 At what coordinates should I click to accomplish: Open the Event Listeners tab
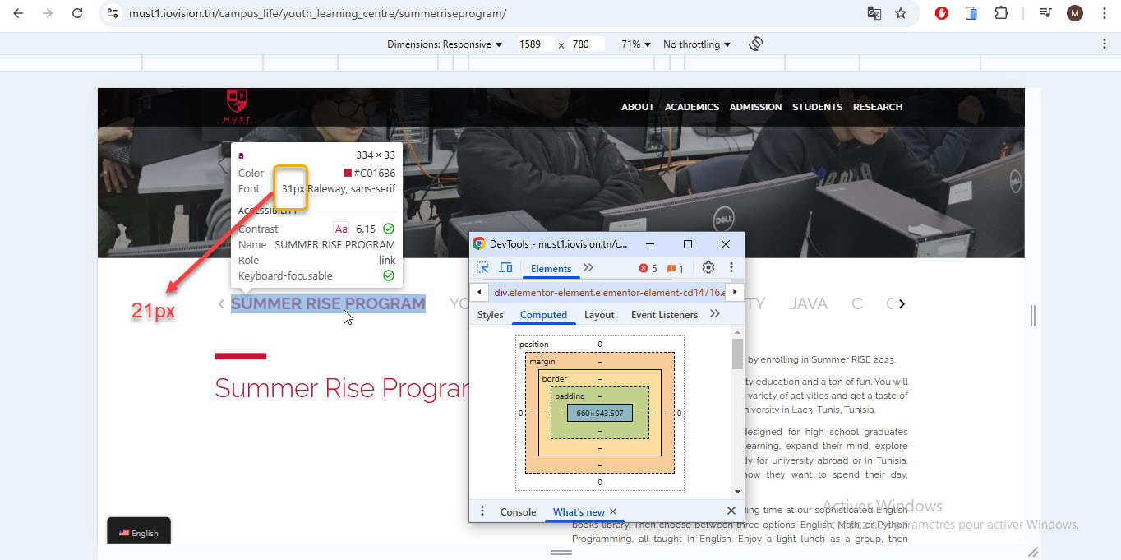click(x=664, y=315)
